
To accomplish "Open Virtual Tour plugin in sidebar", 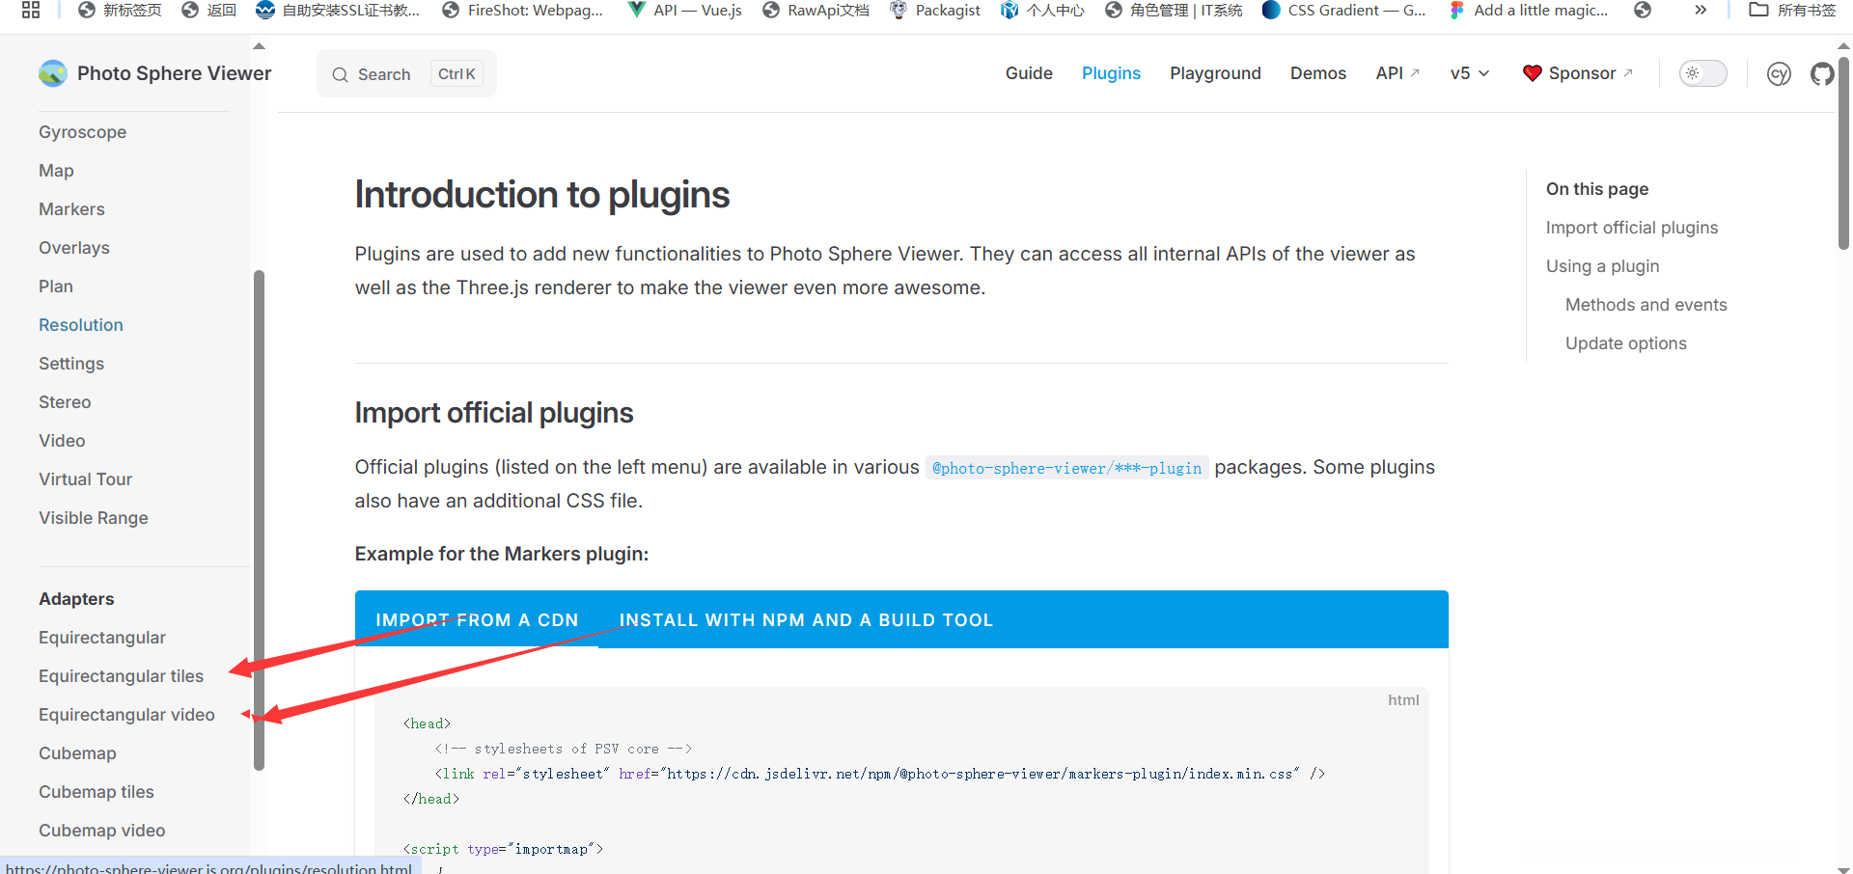I will point(85,479).
